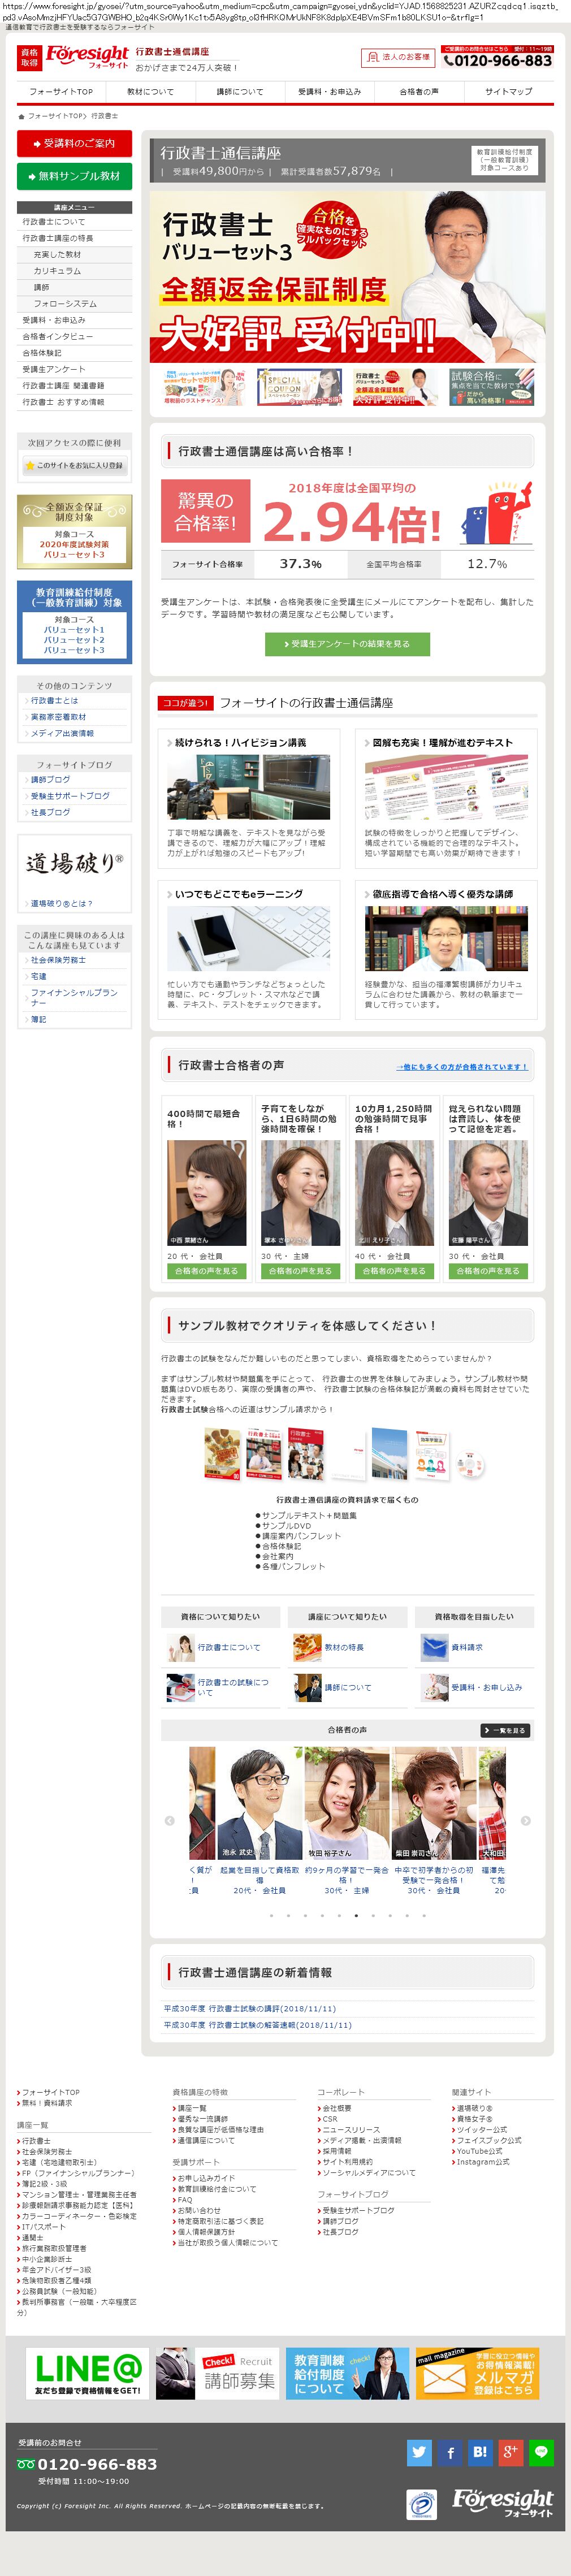Viewport: 571px width, 2576px height.
Task: Click the LINE@ 友だち登録 banner
Action: click(x=87, y=2374)
